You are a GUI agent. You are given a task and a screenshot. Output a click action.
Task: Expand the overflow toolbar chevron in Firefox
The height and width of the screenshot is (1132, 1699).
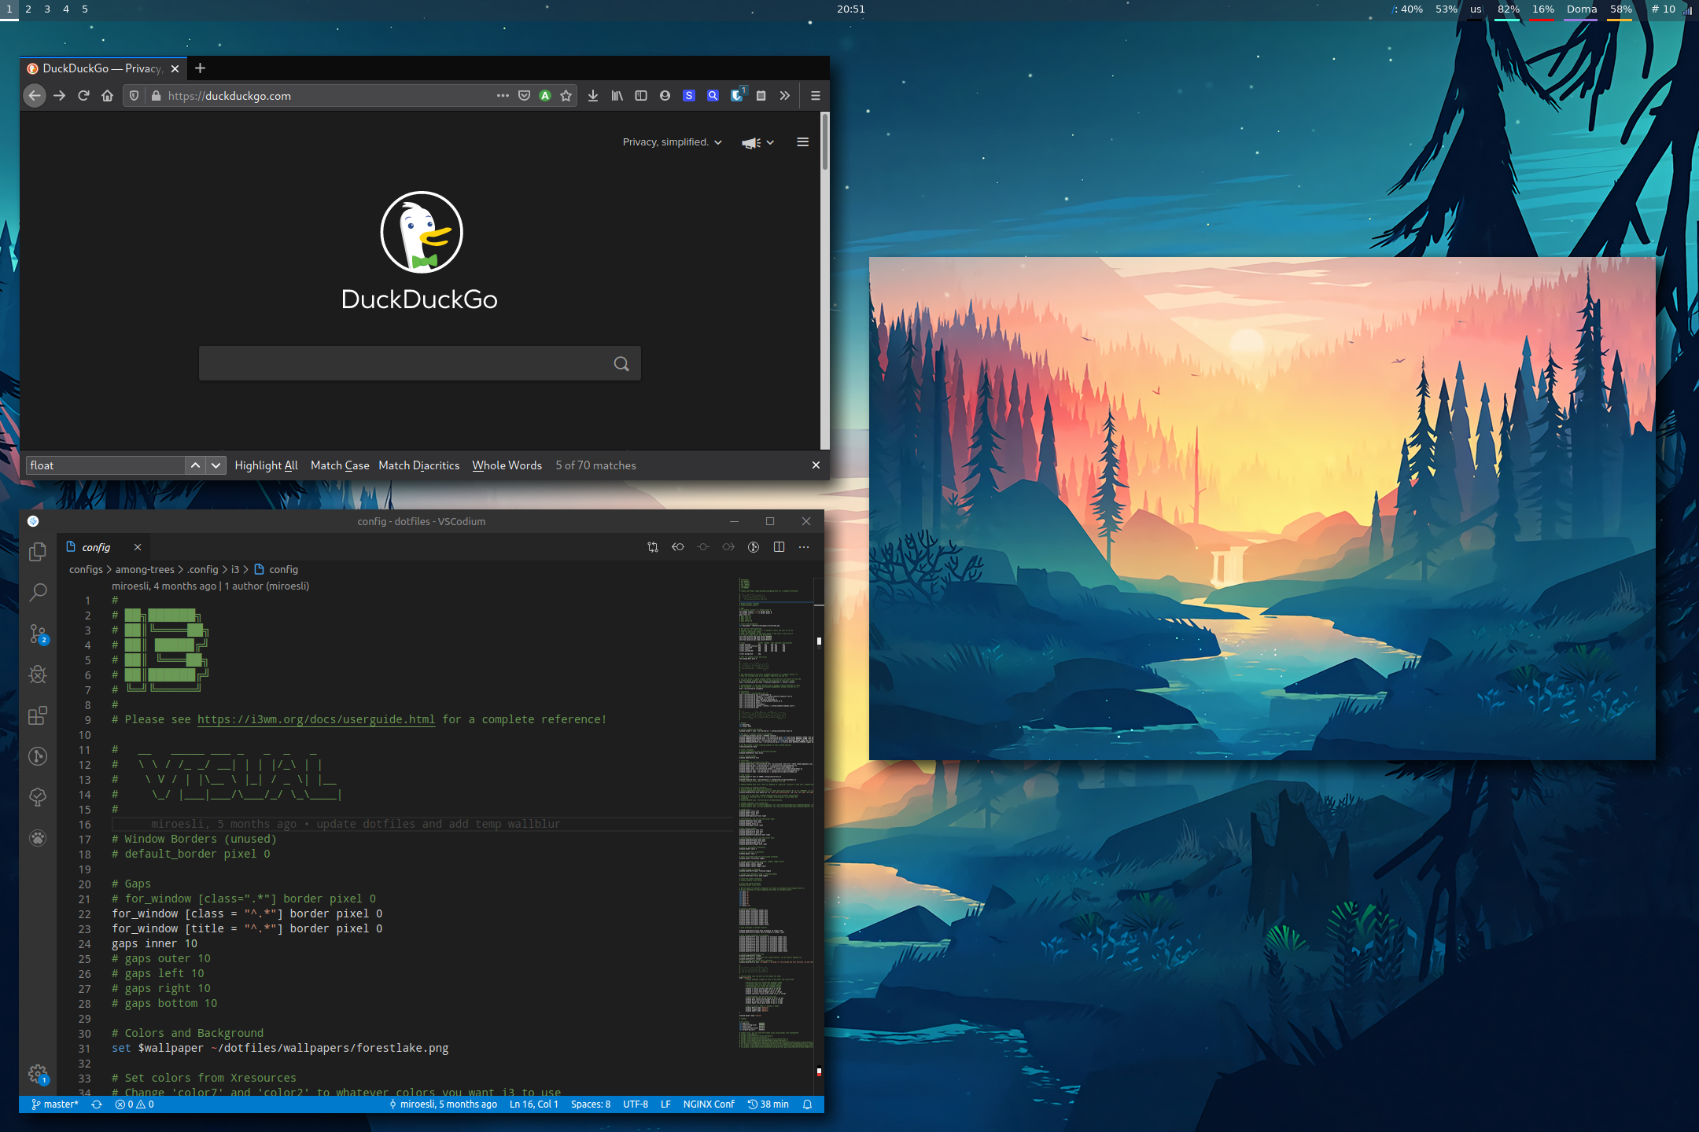point(784,96)
